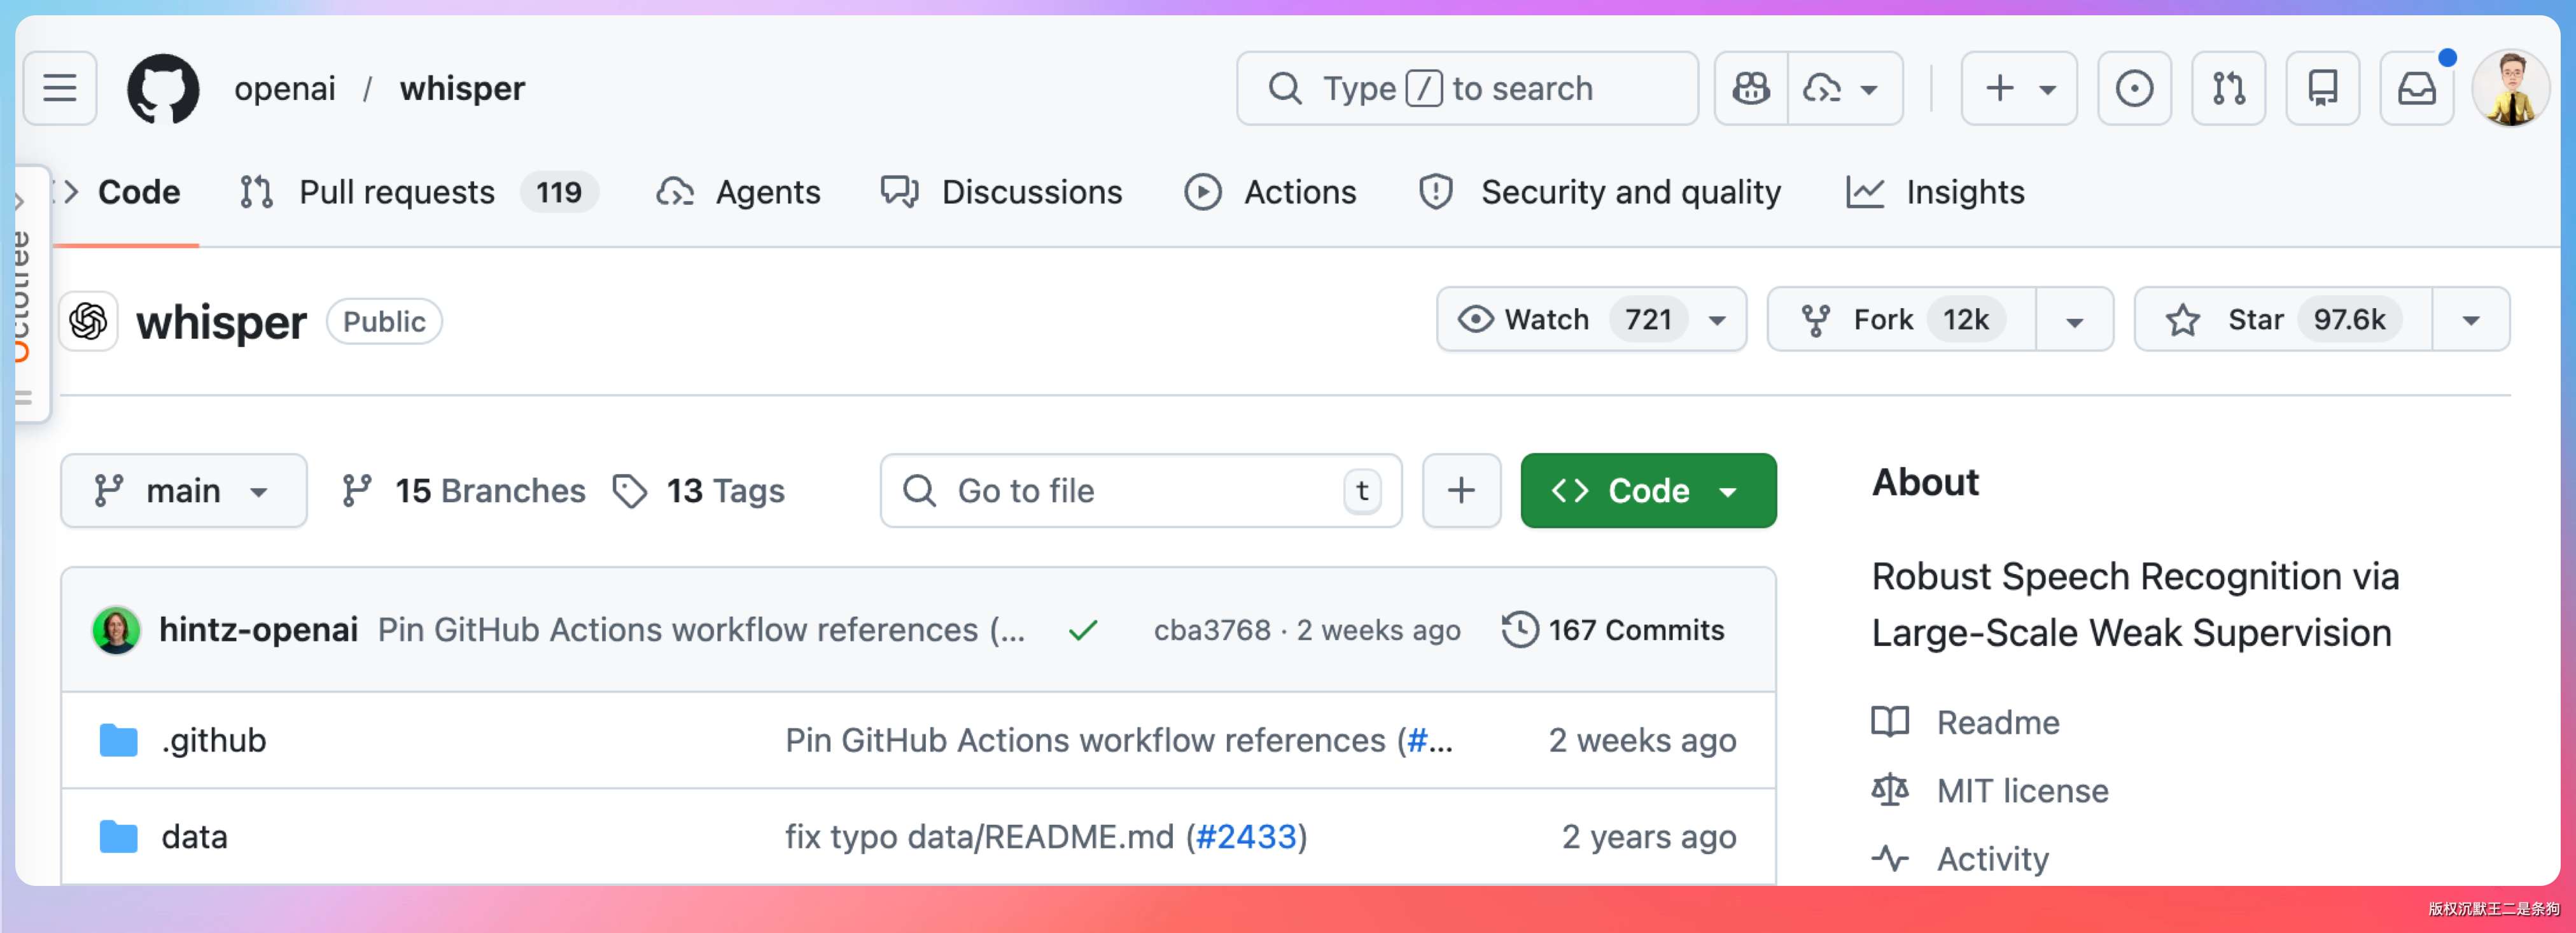The image size is (2576, 933).
Task: Open the issues icon in header
Action: (2134, 88)
